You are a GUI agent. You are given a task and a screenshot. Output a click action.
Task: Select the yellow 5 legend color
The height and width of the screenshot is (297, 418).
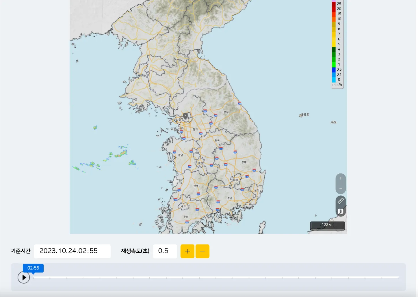[334, 44]
